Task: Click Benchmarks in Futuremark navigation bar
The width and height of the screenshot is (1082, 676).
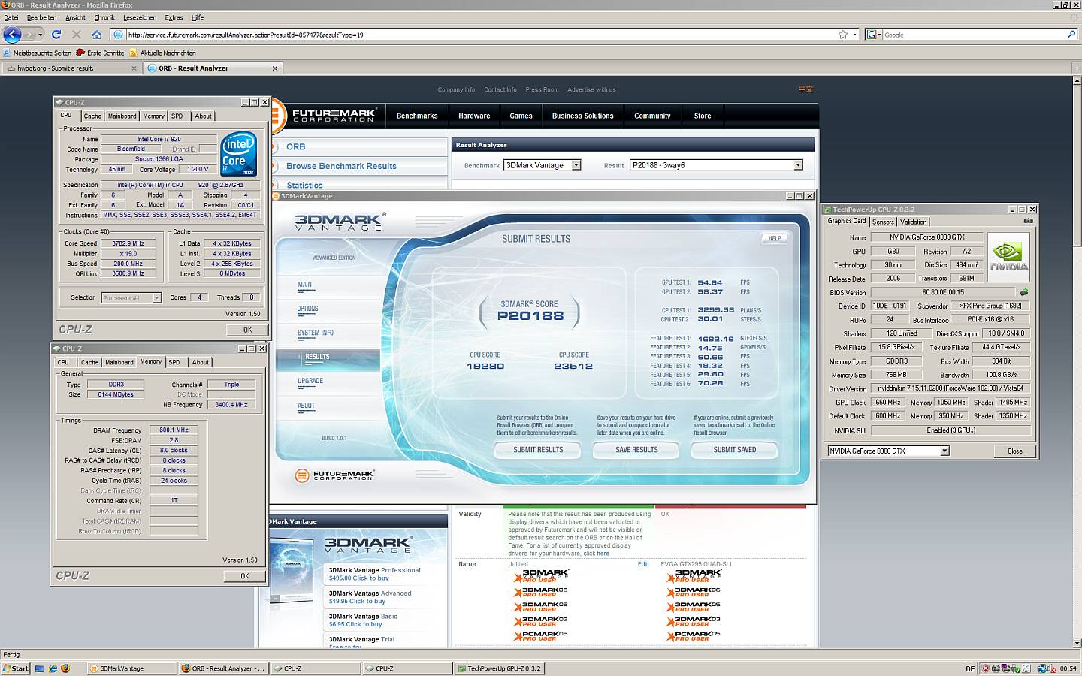Action: point(417,116)
